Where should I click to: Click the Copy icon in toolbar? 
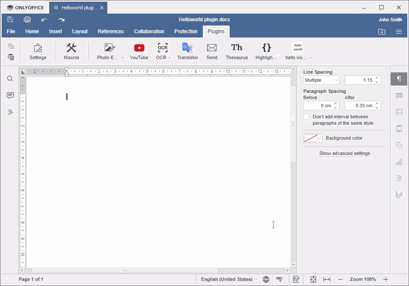point(11,46)
